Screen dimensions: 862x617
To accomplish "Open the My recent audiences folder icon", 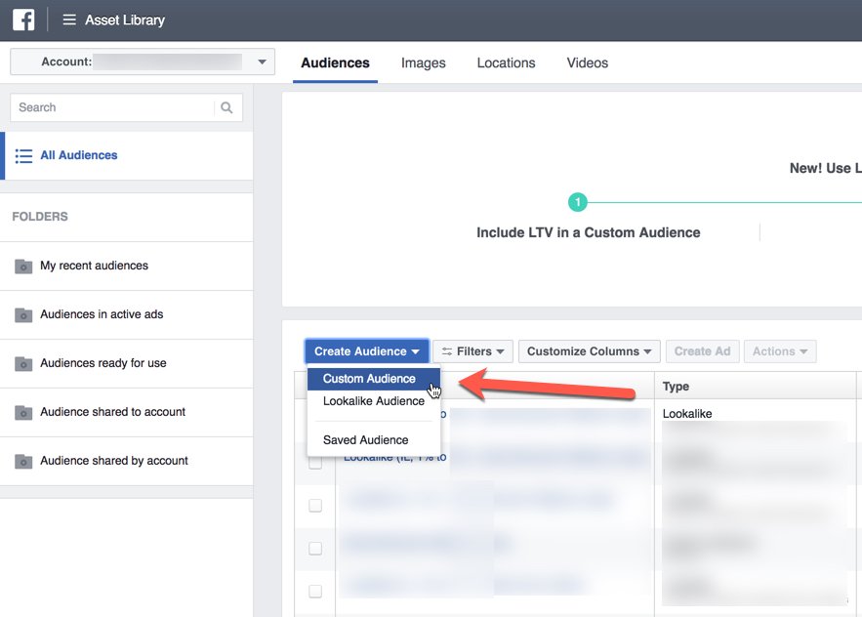I will coord(23,267).
